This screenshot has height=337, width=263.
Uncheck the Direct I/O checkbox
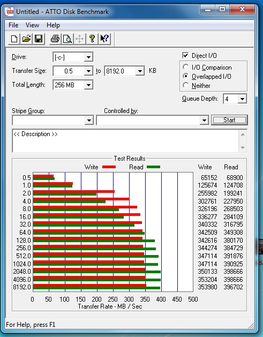185,55
